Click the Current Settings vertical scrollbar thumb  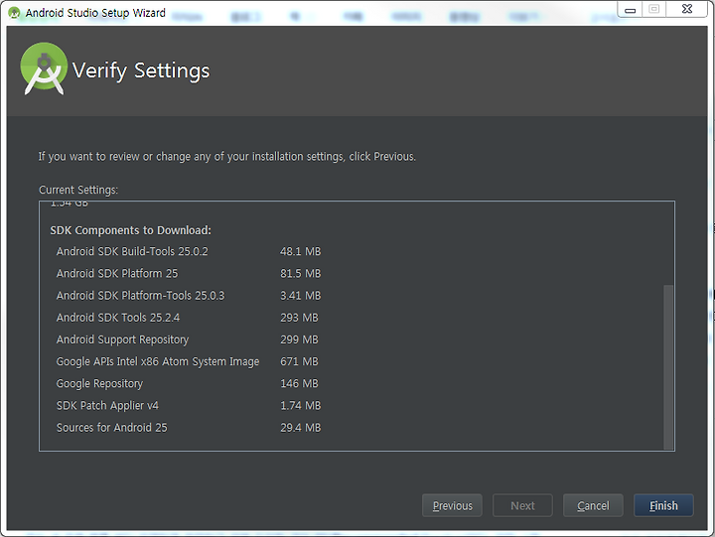pos(668,367)
